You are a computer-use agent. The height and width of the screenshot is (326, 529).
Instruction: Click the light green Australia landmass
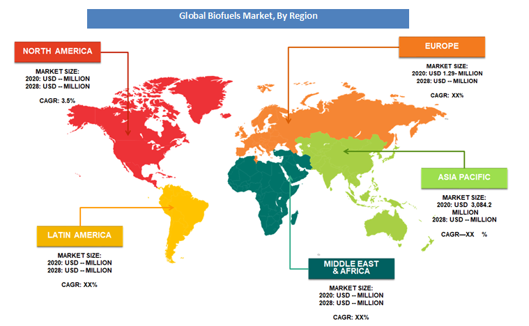(x=386, y=224)
